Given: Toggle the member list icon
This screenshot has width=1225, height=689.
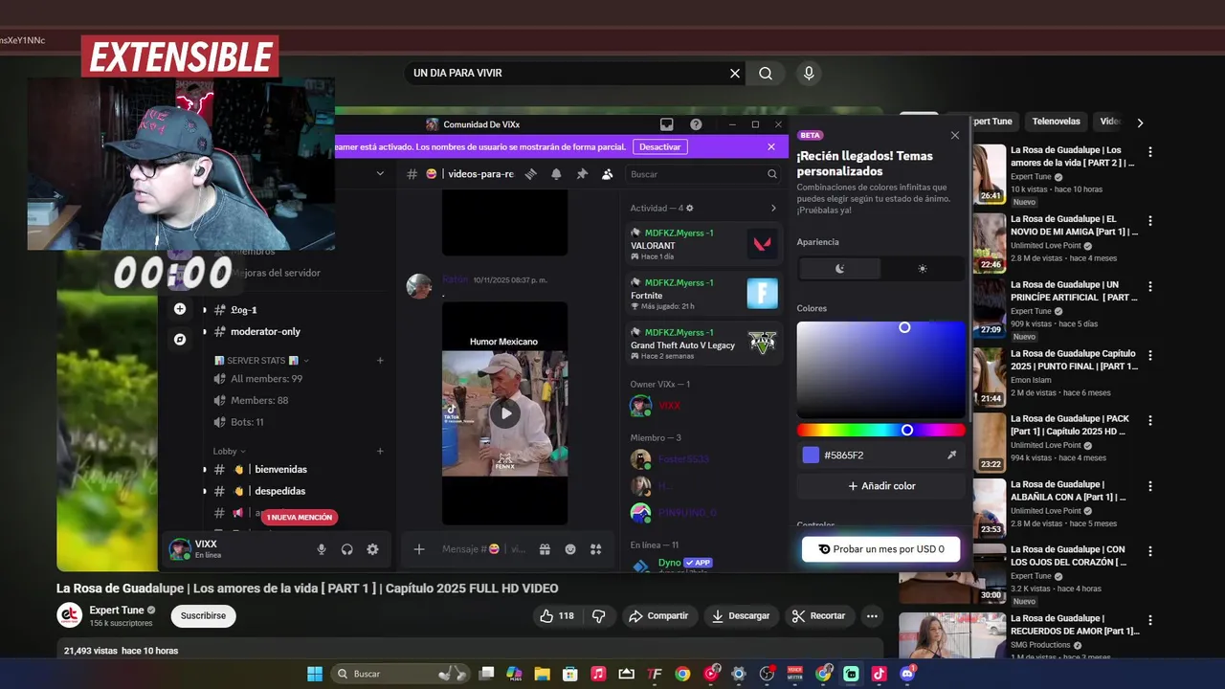Looking at the screenshot, I should 607,174.
